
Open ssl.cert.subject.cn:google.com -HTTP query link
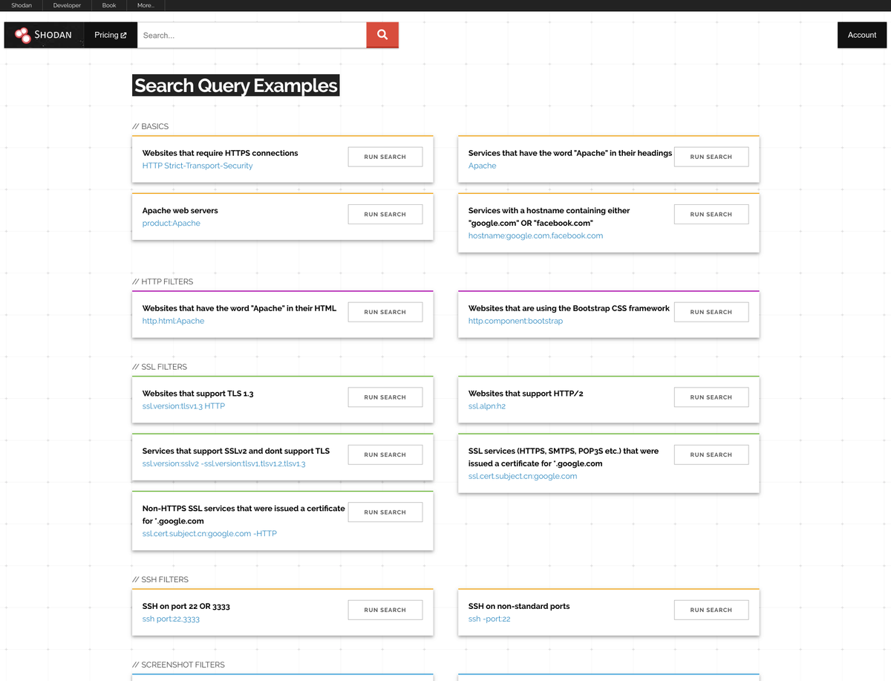[209, 533]
